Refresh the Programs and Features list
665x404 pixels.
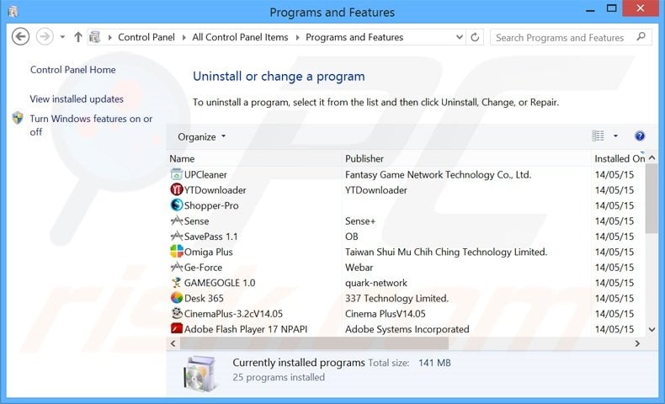coord(475,37)
